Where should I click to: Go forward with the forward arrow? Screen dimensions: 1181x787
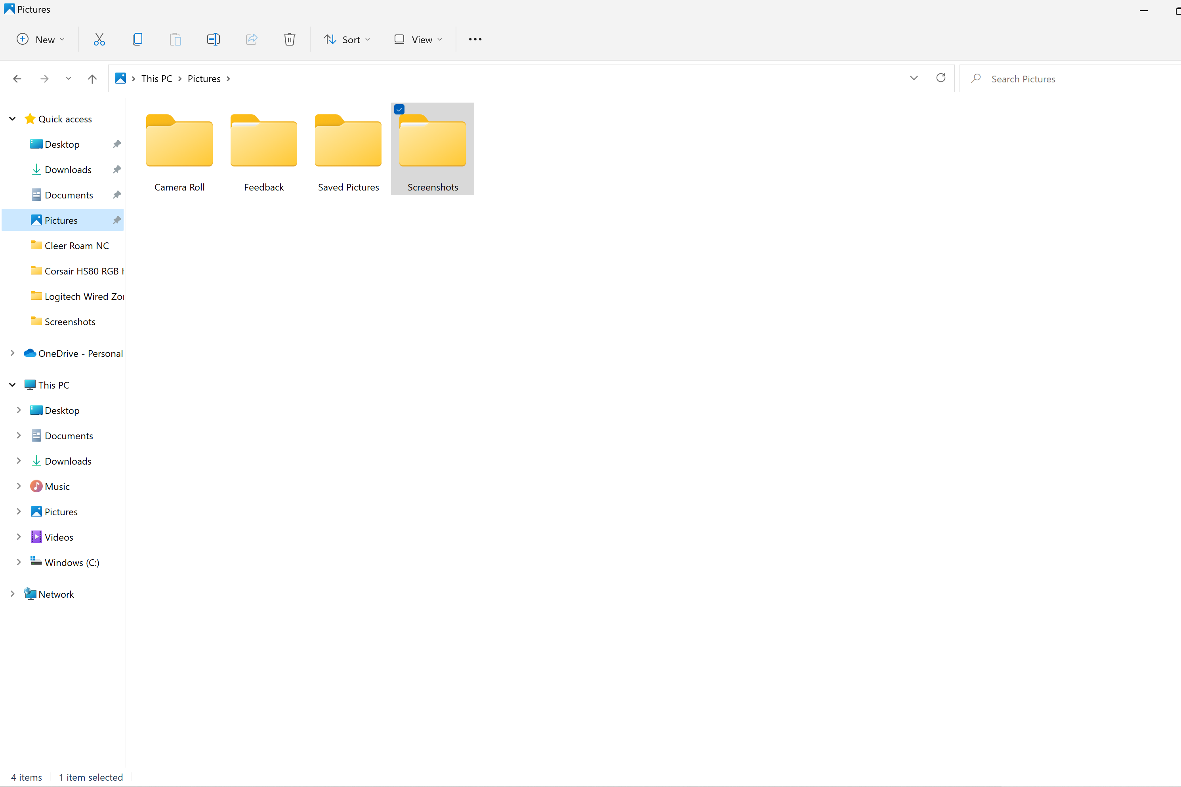(45, 79)
